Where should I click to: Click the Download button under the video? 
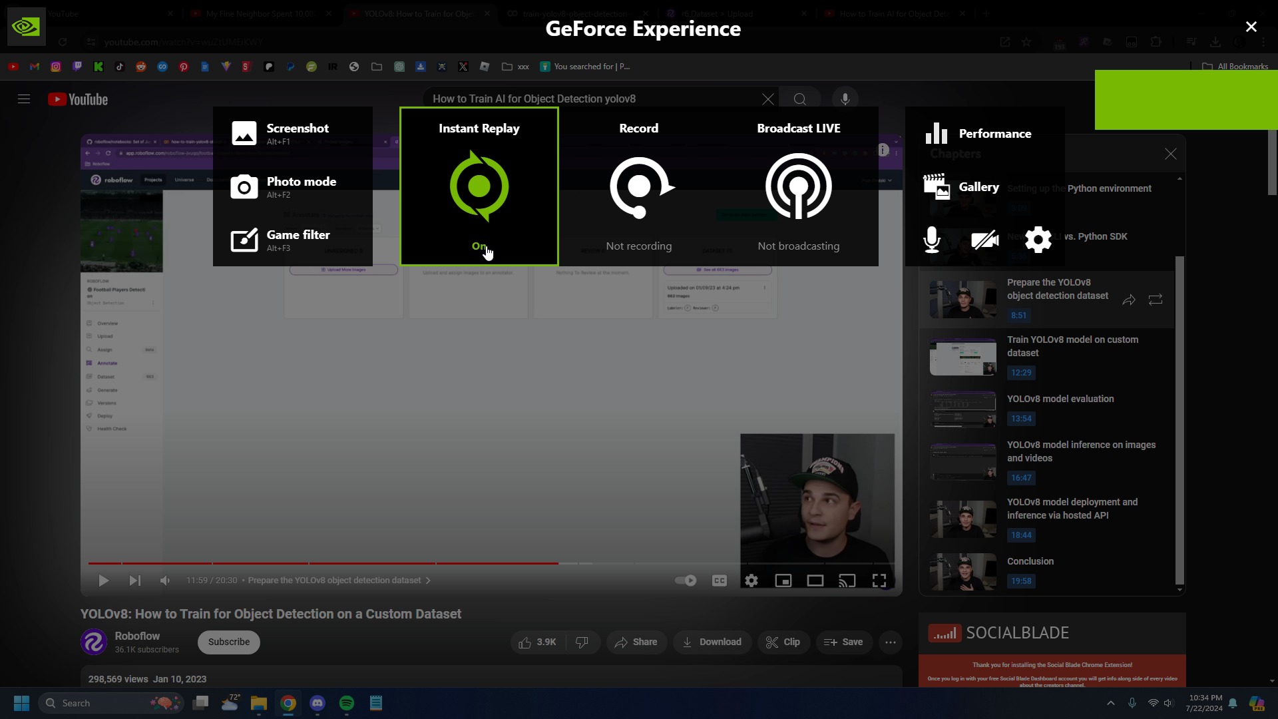click(712, 642)
